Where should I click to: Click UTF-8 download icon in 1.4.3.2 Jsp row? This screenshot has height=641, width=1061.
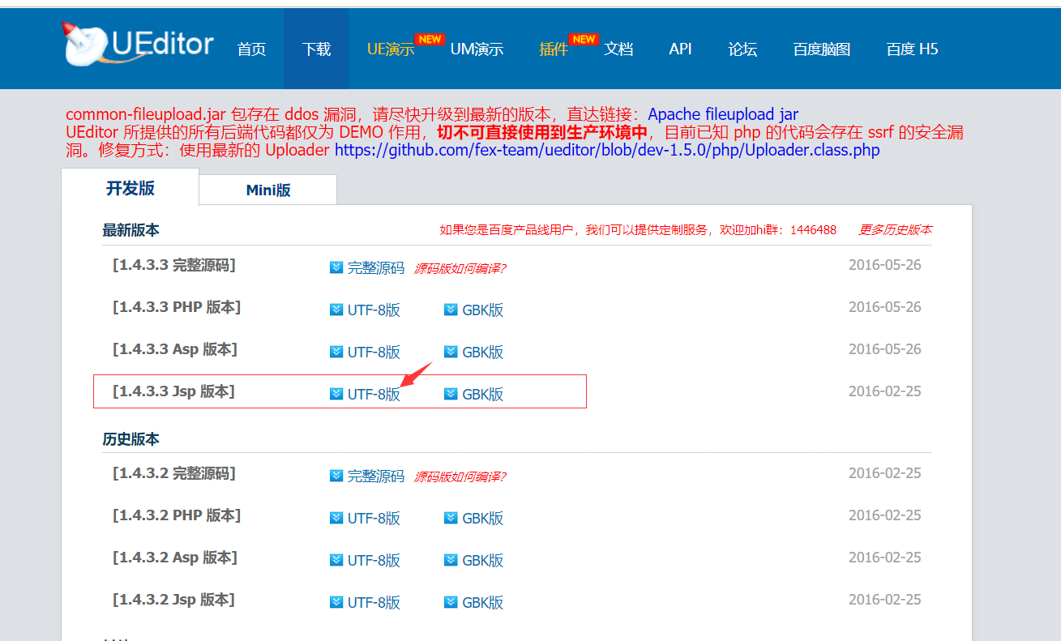336,602
